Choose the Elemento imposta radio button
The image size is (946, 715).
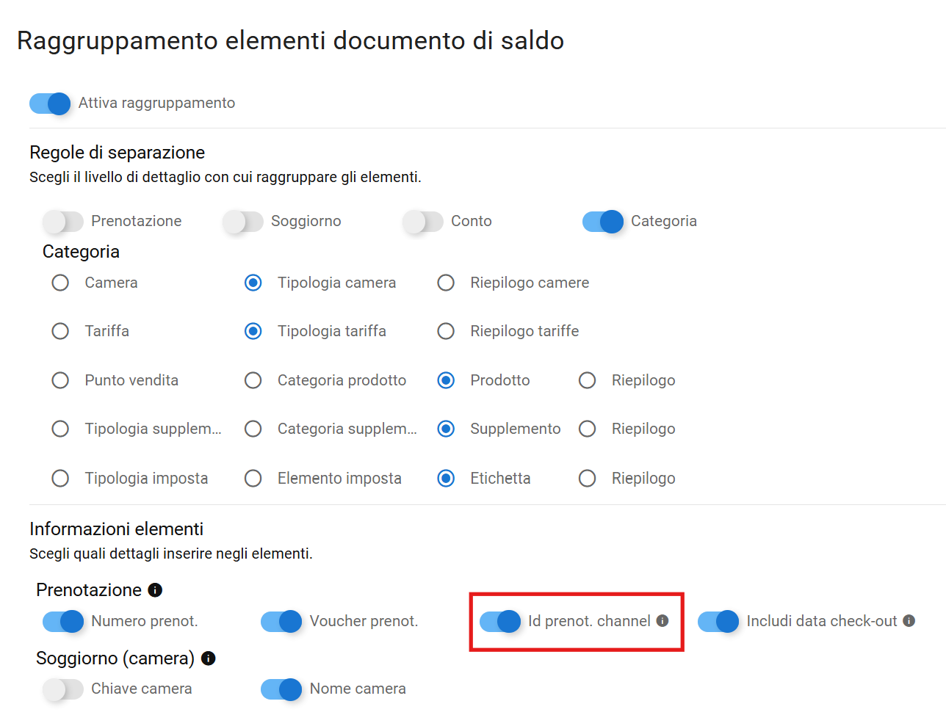[x=253, y=479]
